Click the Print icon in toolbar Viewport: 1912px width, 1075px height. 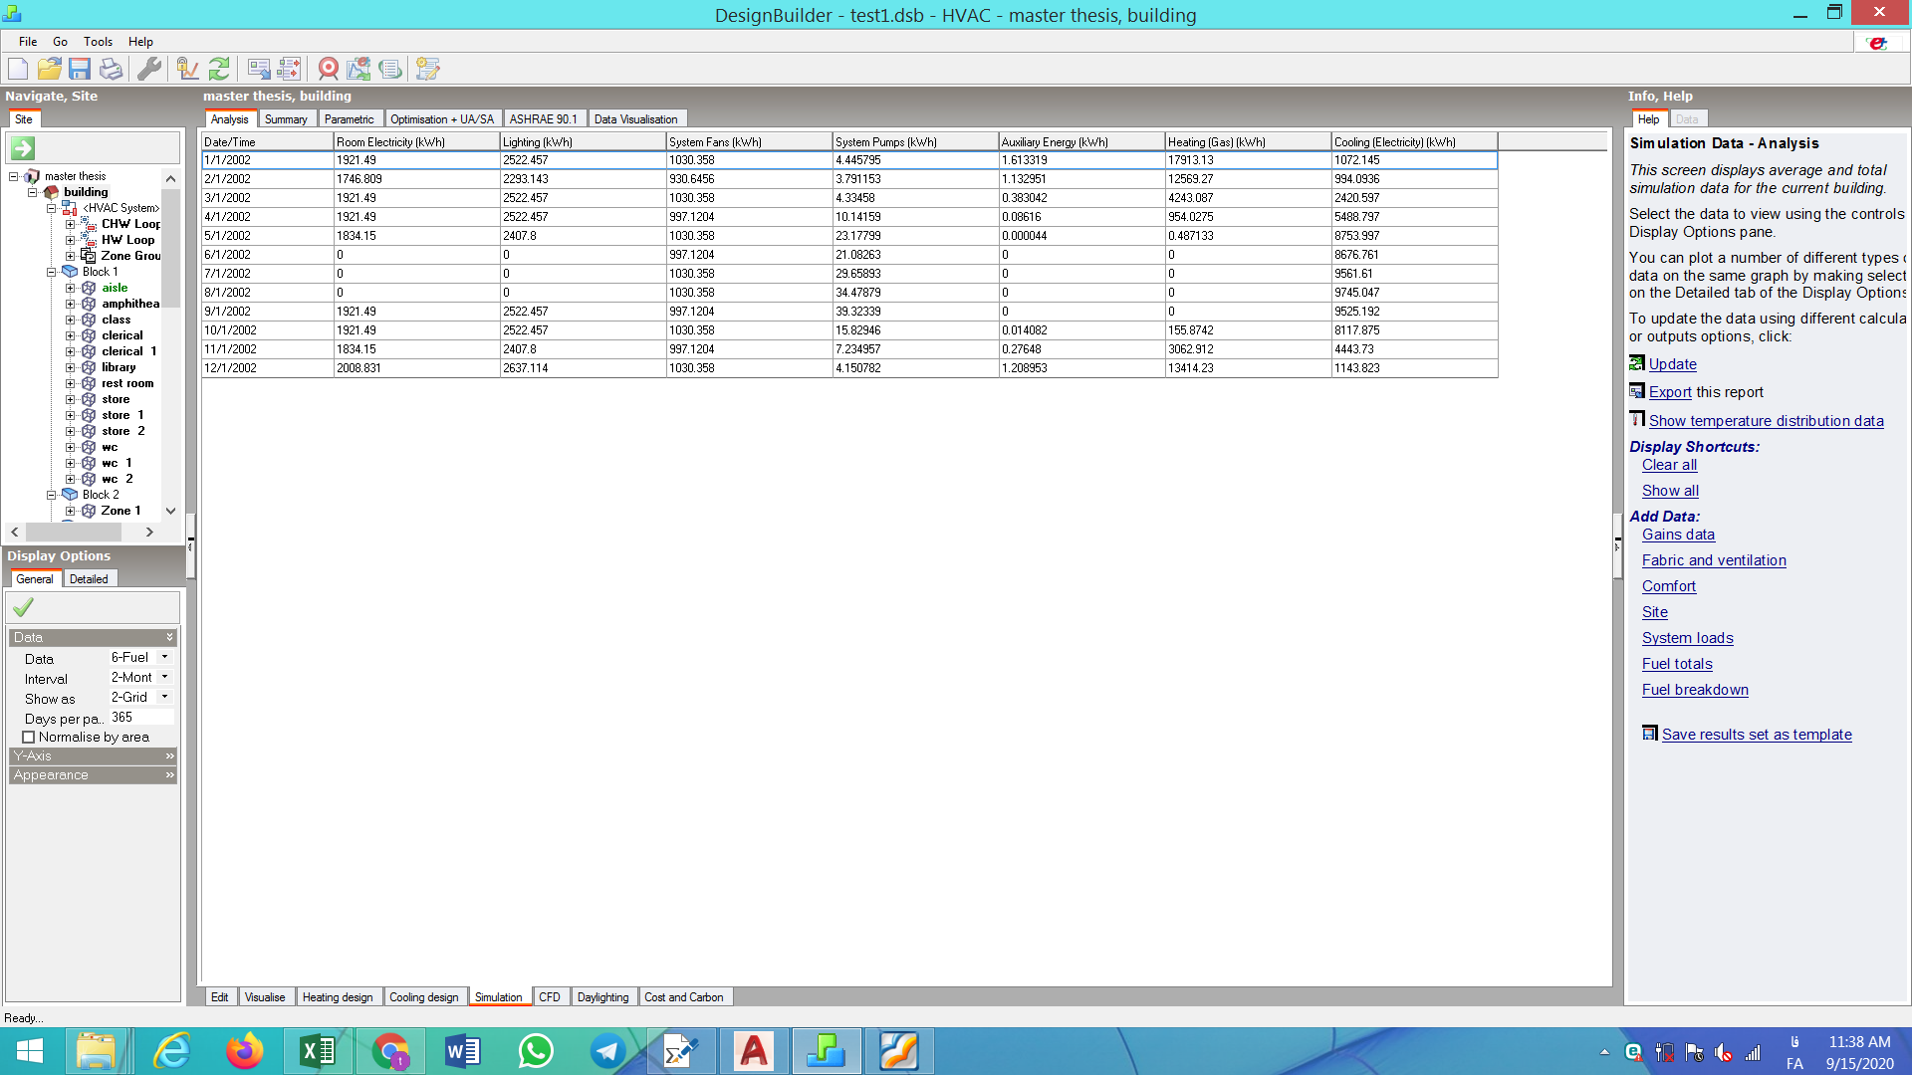111,69
